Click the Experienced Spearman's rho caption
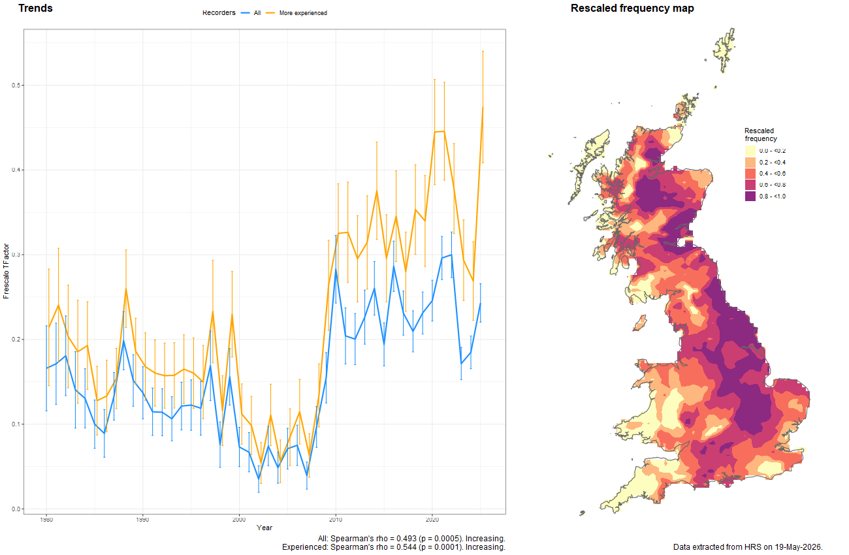This screenshot has width=849, height=555. coord(394,547)
